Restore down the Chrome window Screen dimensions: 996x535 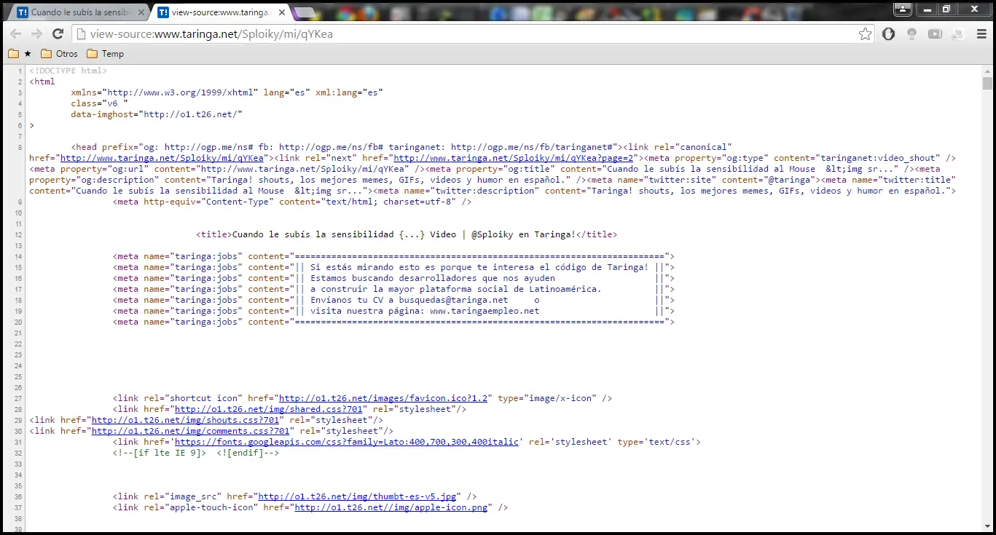coord(946,9)
